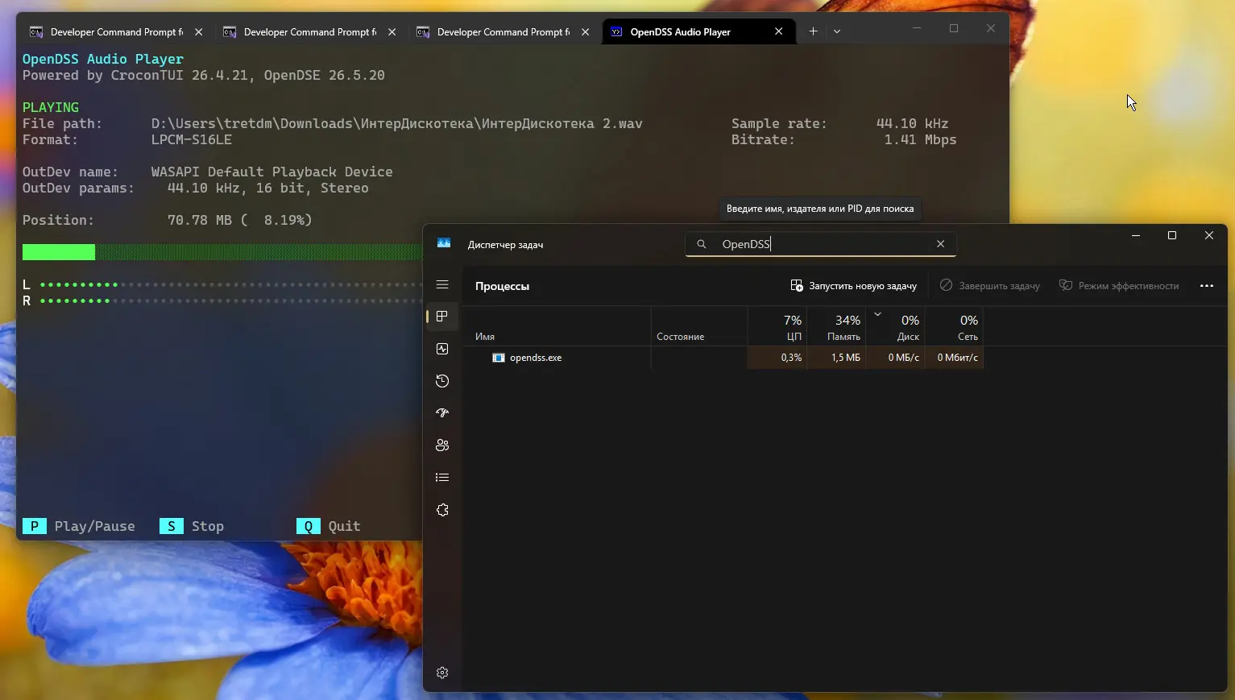Open App history icon in Task Manager sidebar
Screen dimensions: 1235x700
[442, 381]
